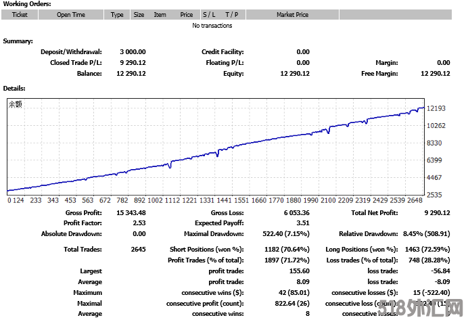Click the Working Orders heading
Viewport: 468px width, 324px height.
27,4
